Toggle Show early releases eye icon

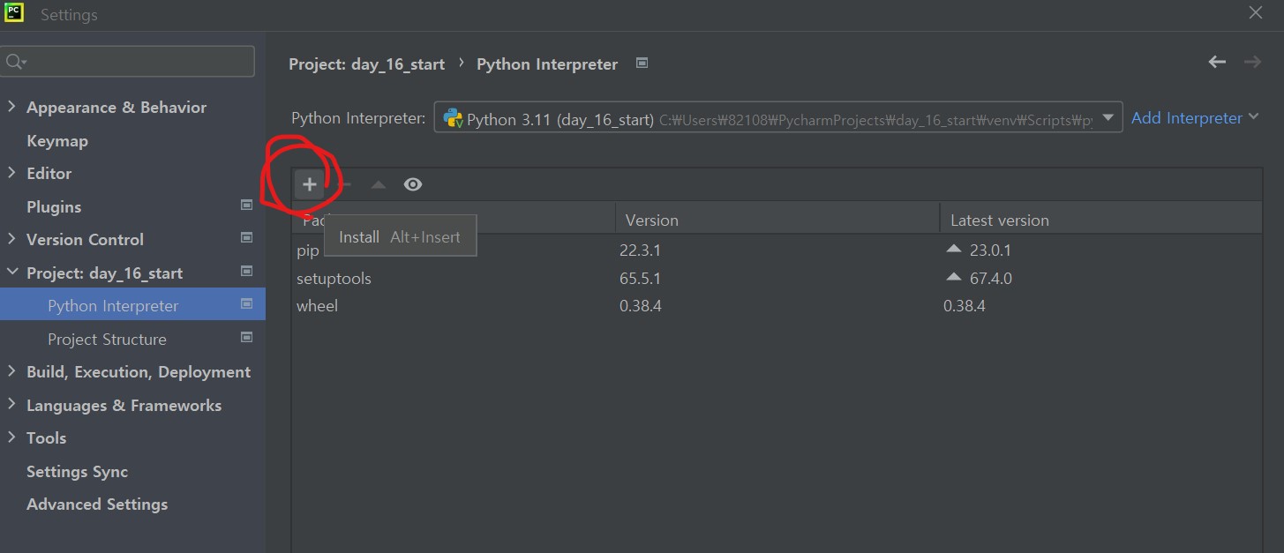413,184
